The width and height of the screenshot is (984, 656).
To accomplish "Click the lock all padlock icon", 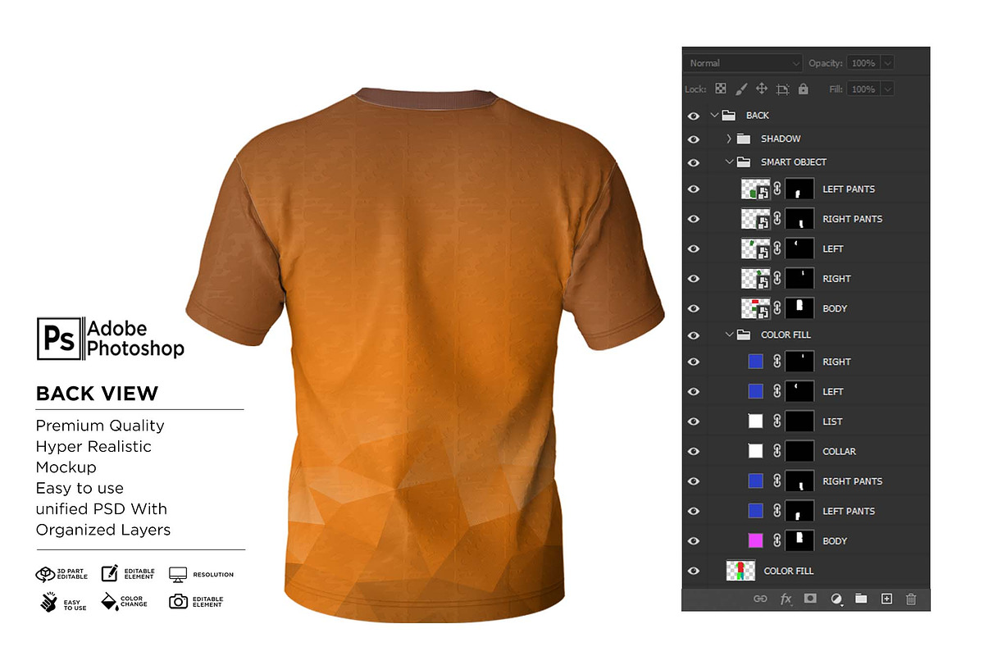I will point(803,89).
